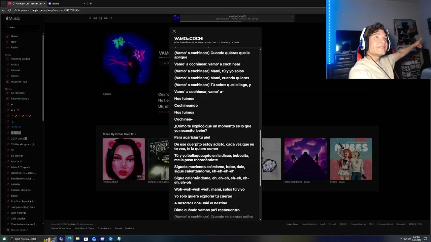This screenshot has height=242, width=431.
Task: Open the File Explorer taskbar icon
Action: tap(77, 239)
